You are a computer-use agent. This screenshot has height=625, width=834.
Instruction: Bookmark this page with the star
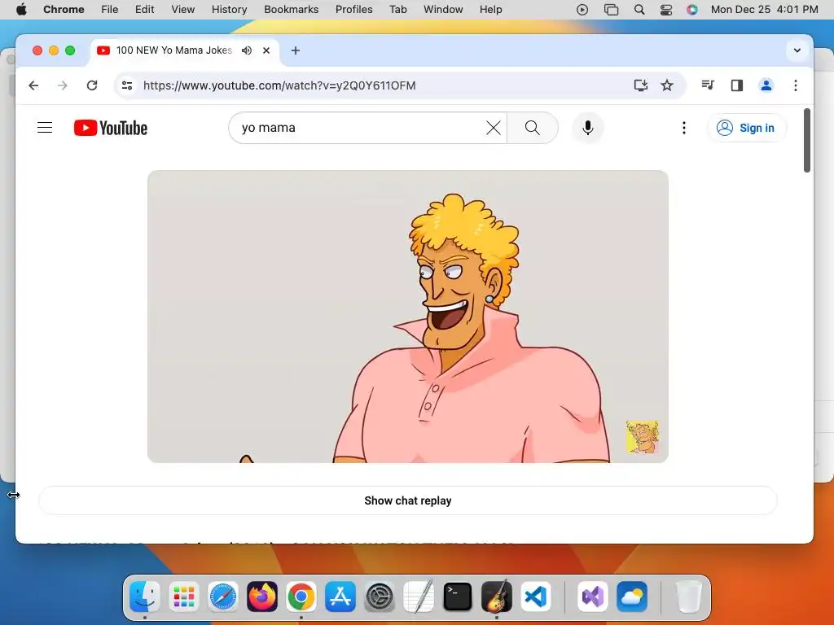[x=667, y=85]
